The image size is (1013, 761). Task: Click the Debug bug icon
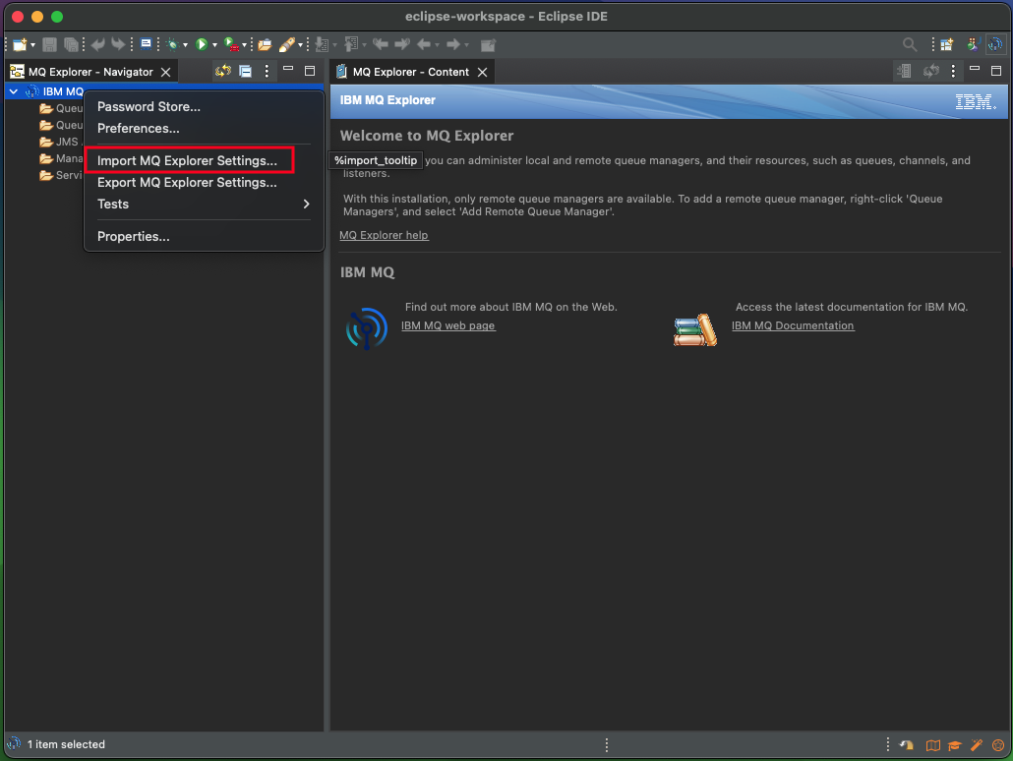click(x=172, y=44)
